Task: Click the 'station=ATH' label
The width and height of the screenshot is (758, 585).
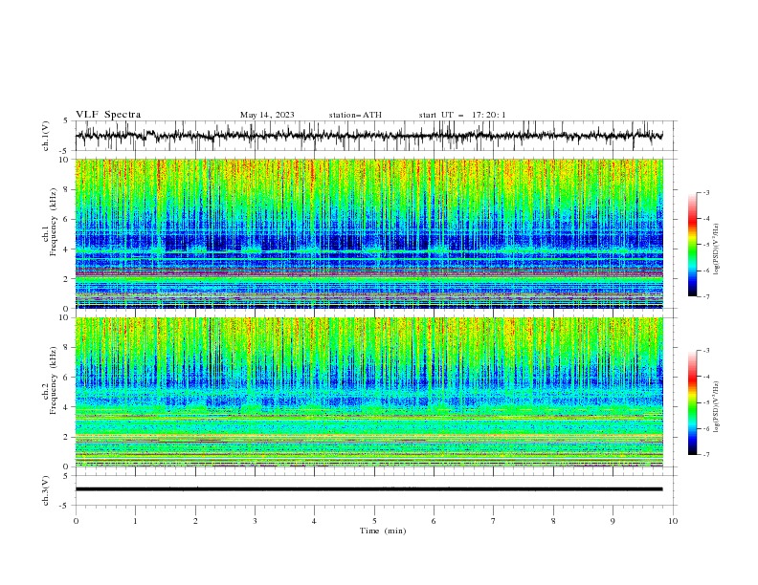Action: pyautogui.click(x=355, y=115)
